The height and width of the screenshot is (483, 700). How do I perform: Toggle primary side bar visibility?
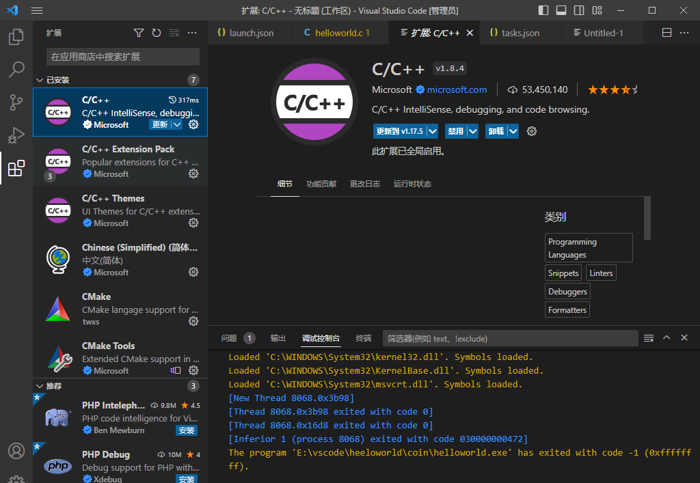[x=543, y=10]
